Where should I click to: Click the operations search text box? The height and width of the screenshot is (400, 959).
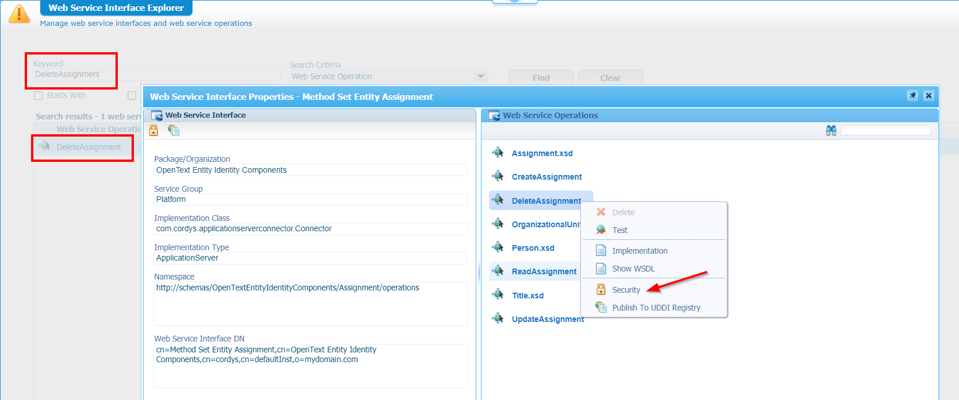(885, 131)
